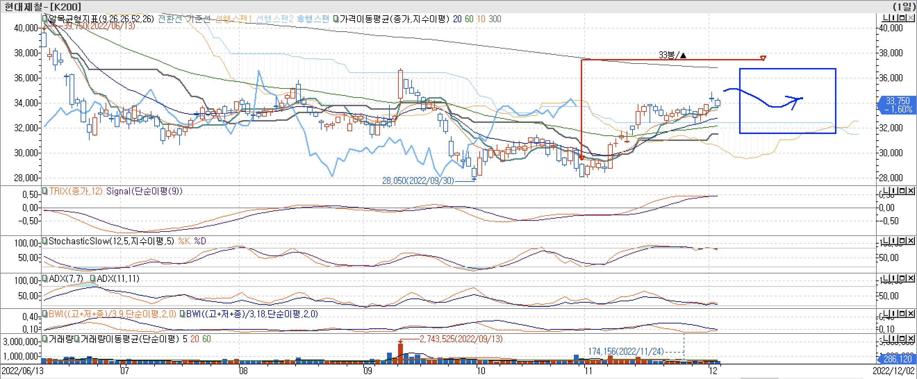Maximize the BWI indicator panel
917x379 pixels.
[902, 313]
